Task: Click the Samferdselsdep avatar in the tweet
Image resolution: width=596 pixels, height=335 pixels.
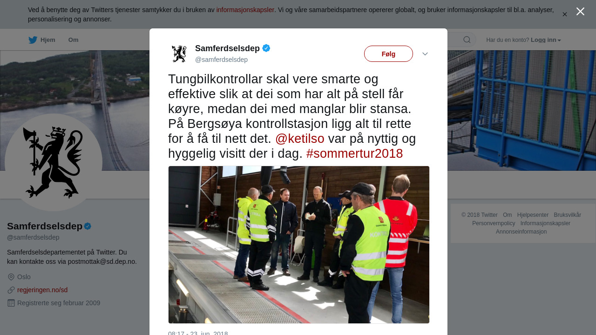Action: pyautogui.click(x=179, y=54)
